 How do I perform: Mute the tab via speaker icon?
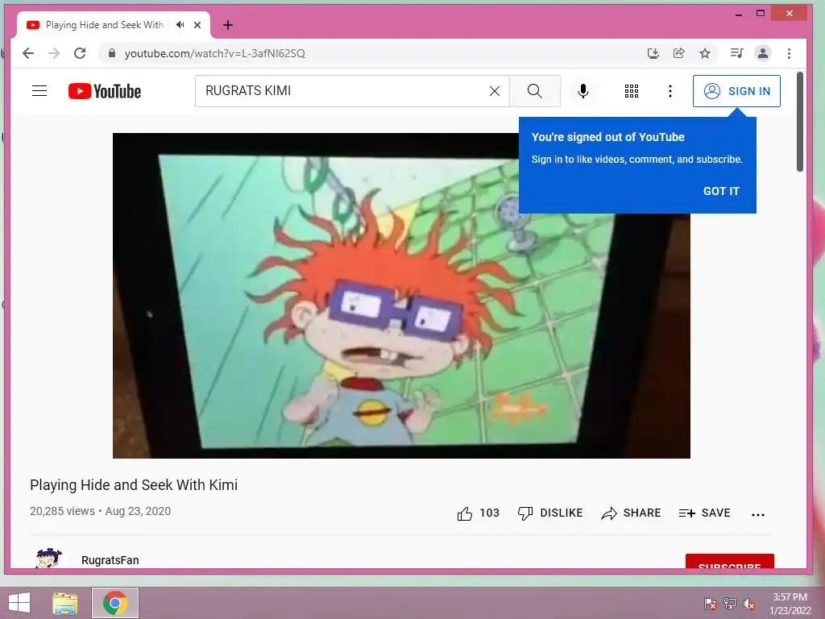tap(180, 25)
